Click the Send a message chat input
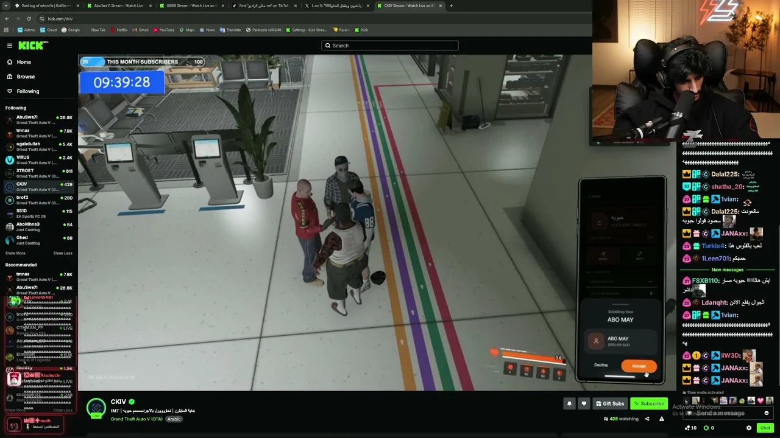Viewport: 780px width, 438px height. (x=723, y=413)
